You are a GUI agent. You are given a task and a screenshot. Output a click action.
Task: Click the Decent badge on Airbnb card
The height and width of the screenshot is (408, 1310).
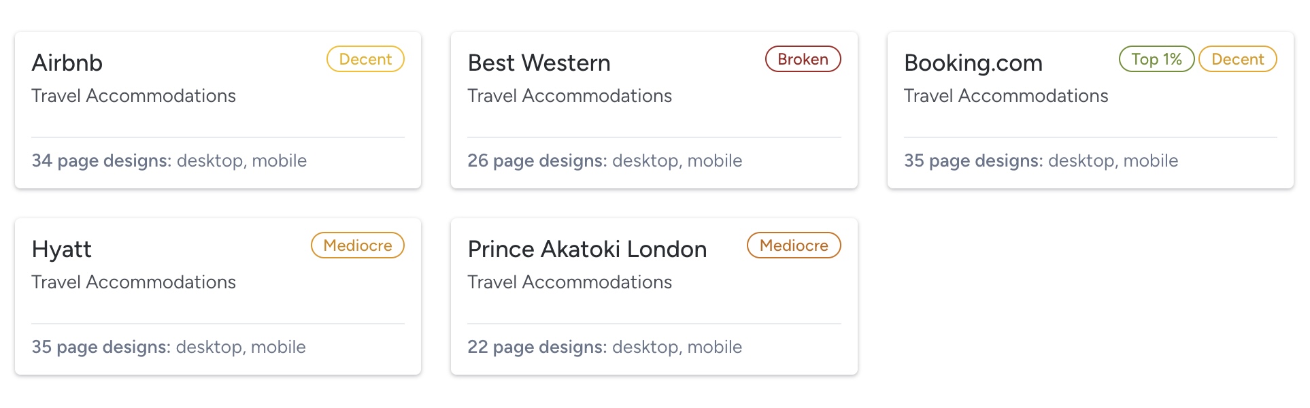(365, 59)
